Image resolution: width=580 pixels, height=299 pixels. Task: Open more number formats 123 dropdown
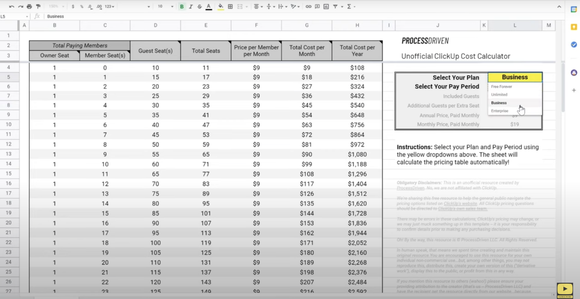[109, 7]
